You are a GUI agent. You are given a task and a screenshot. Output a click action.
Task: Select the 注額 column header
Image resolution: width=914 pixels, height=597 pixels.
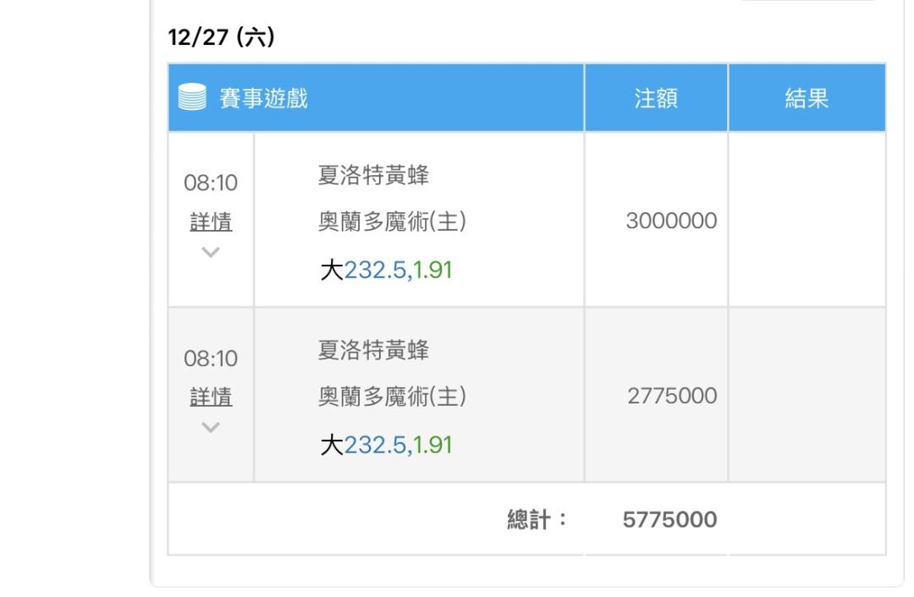pyautogui.click(x=656, y=99)
